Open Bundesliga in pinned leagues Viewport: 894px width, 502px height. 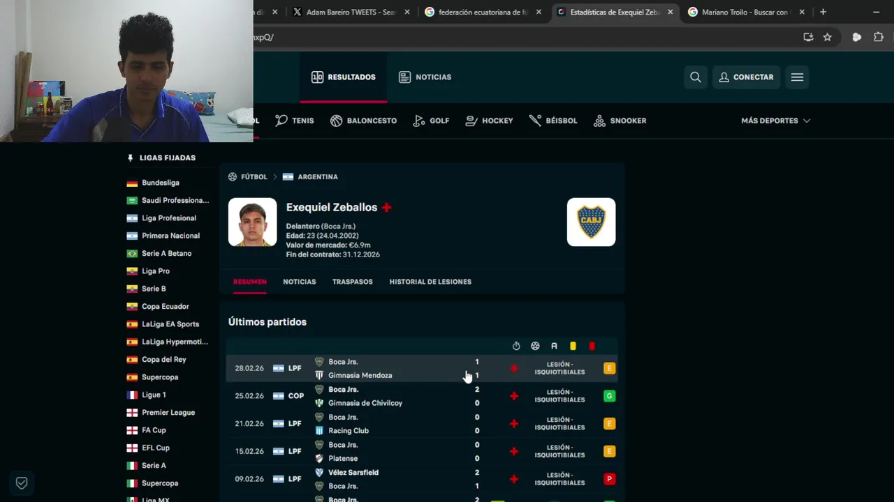point(161,183)
